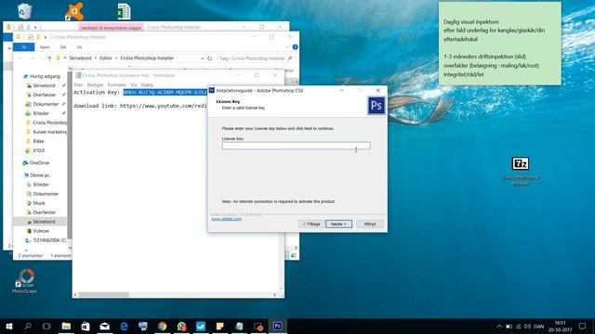The height and width of the screenshot is (334, 595).
Task: Open the PhotoScape desktop shortcut
Action: [x=25, y=281]
